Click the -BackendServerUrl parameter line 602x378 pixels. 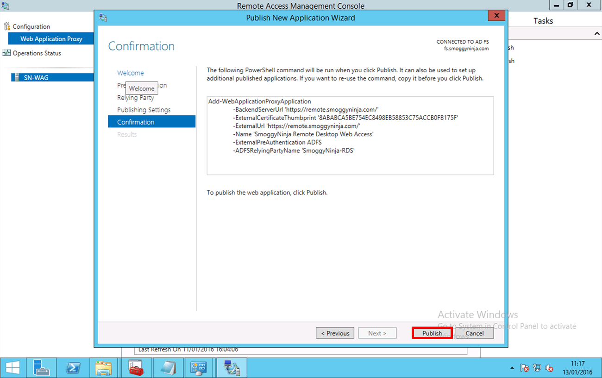coord(306,110)
